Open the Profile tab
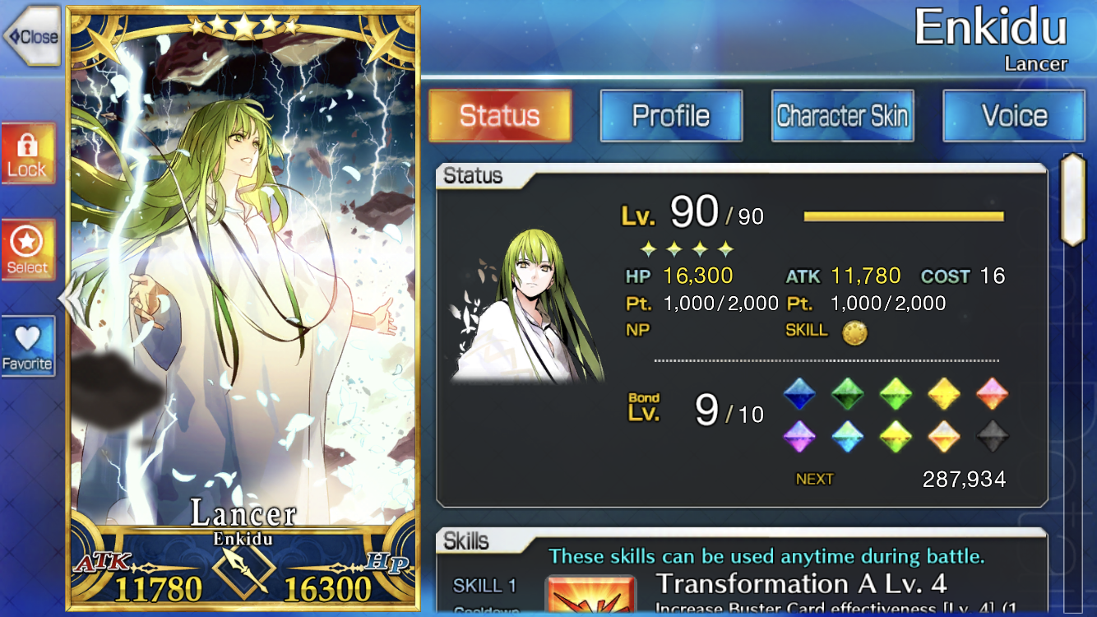The width and height of the screenshot is (1097, 617). point(671,116)
